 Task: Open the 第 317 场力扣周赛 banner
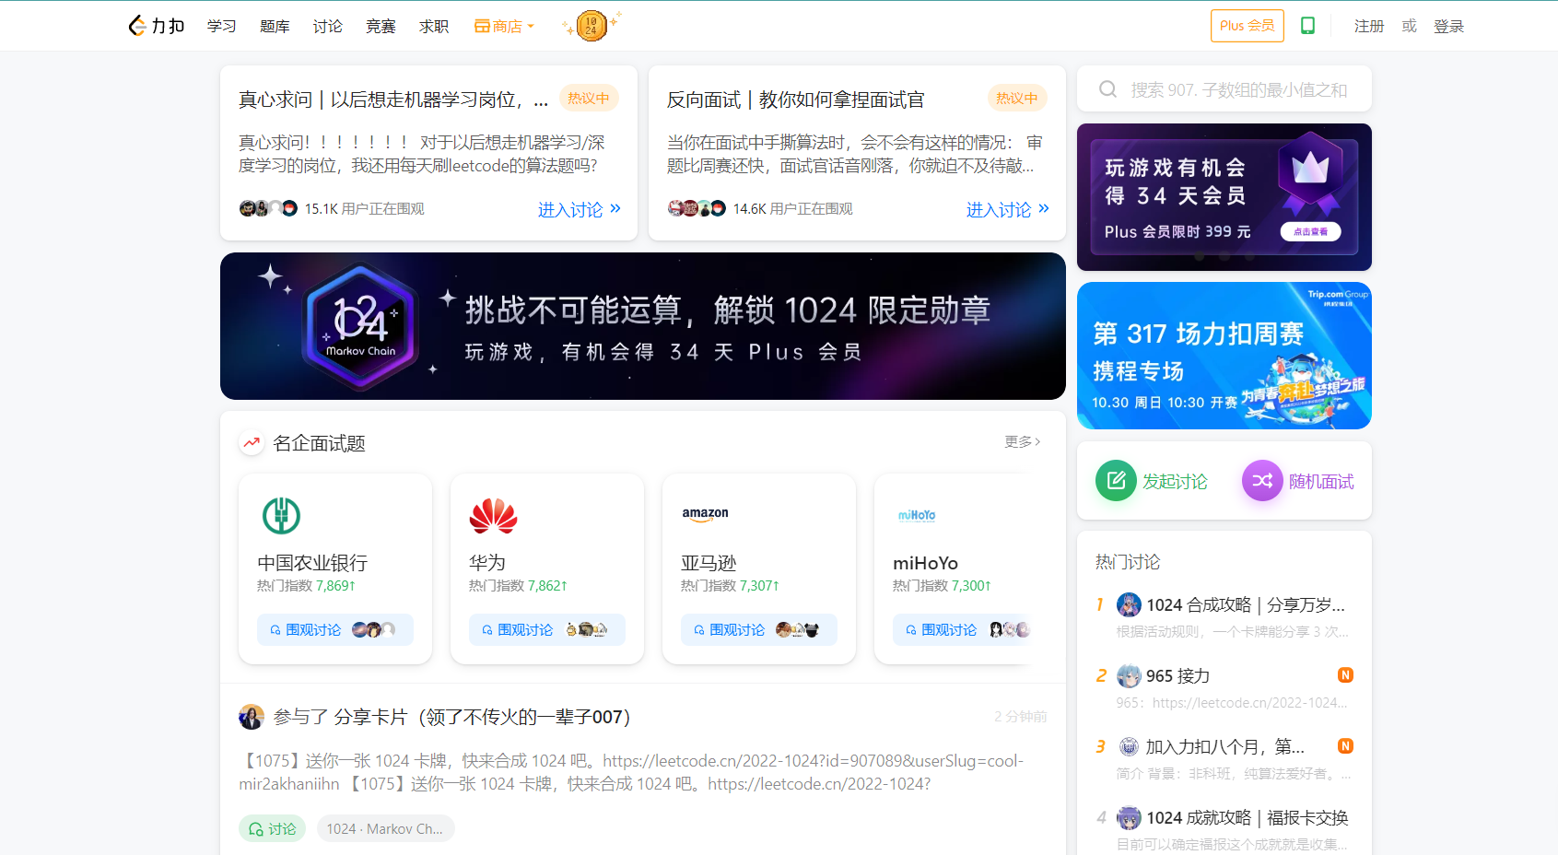pyautogui.click(x=1224, y=356)
